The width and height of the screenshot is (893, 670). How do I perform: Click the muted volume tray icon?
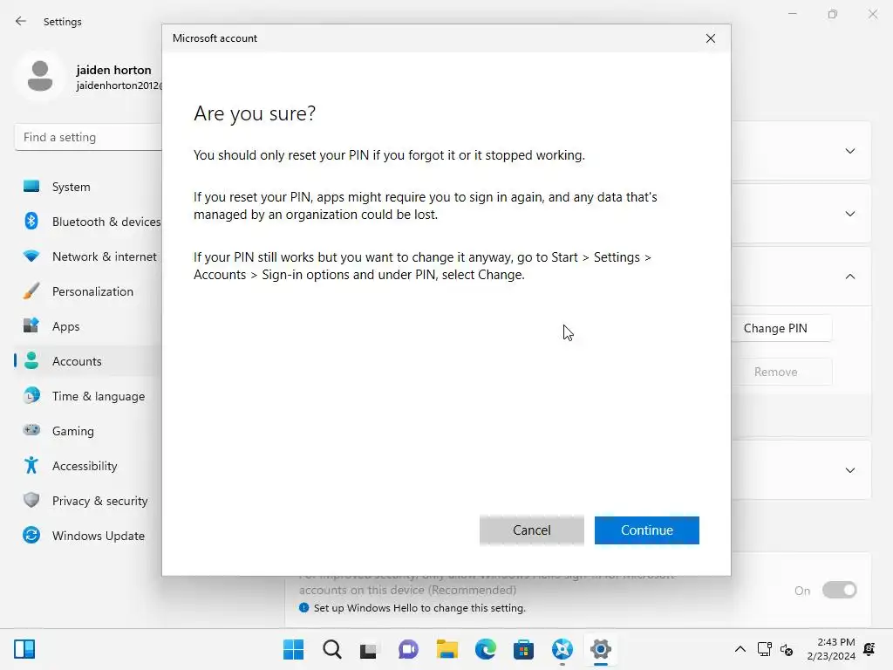[787, 649]
